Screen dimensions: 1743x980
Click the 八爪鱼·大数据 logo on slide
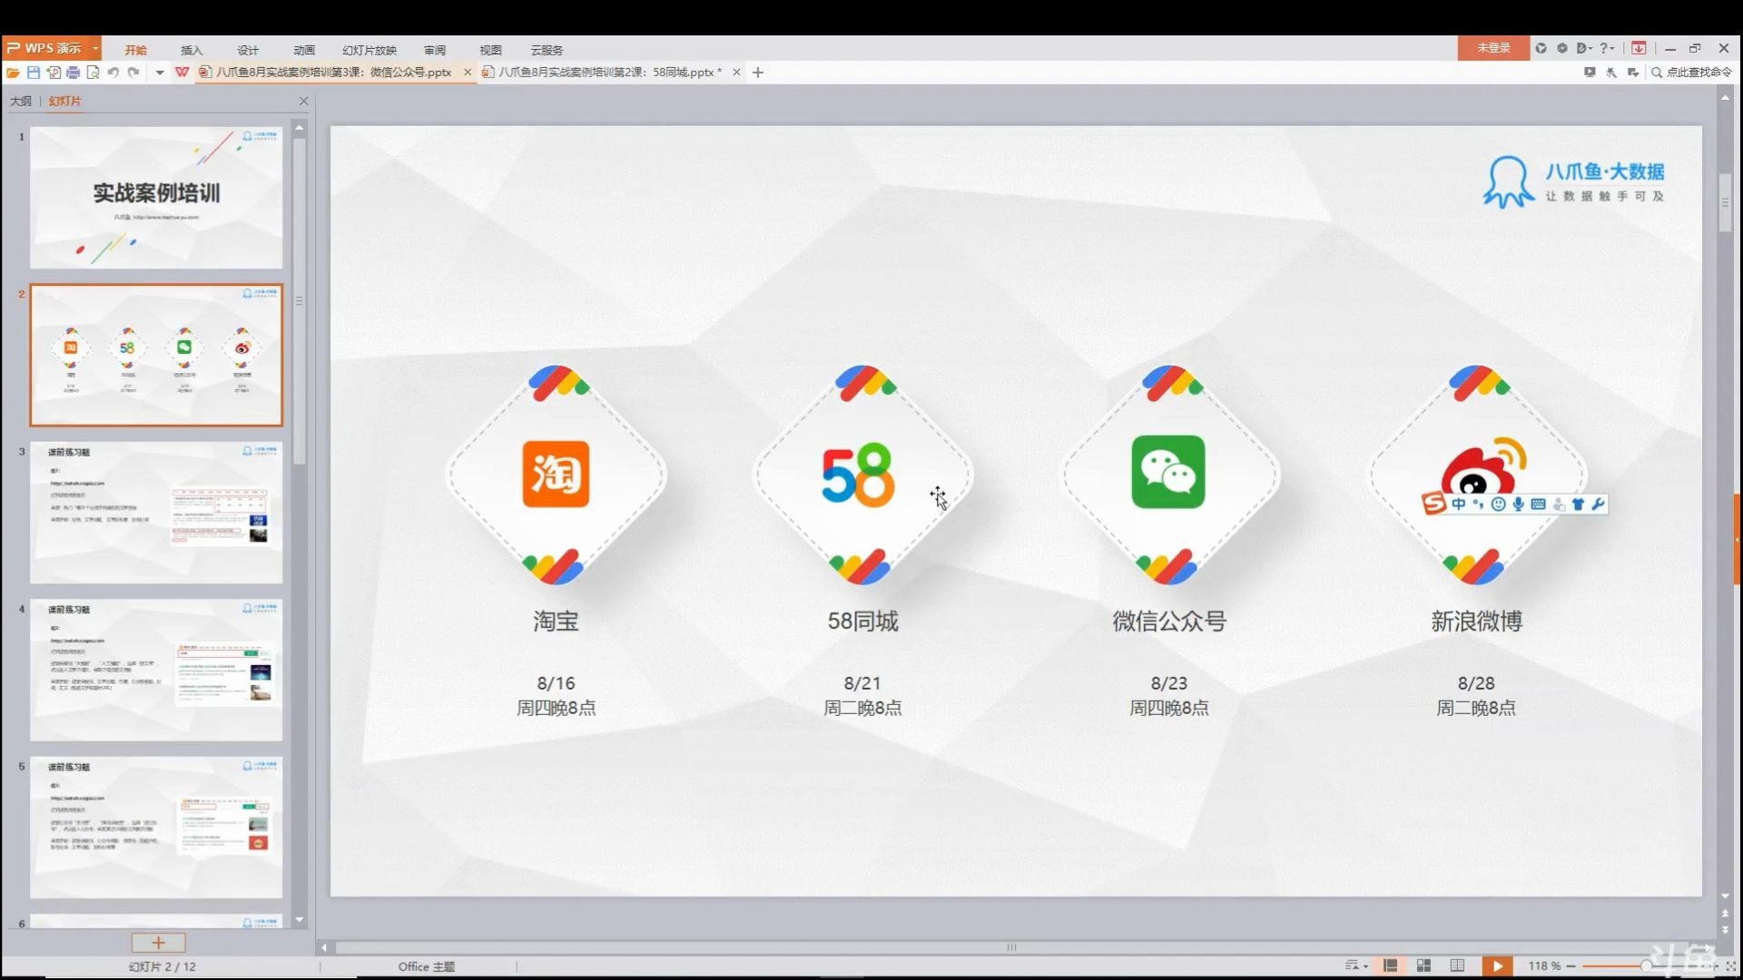(x=1573, y=181)
